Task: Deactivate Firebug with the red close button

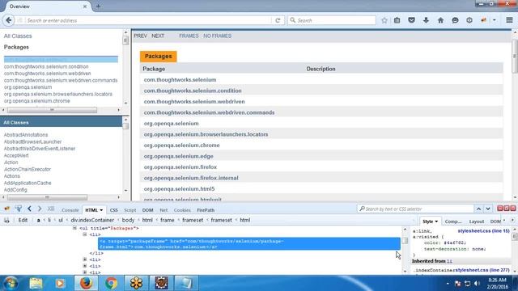Action: point(513,209)
